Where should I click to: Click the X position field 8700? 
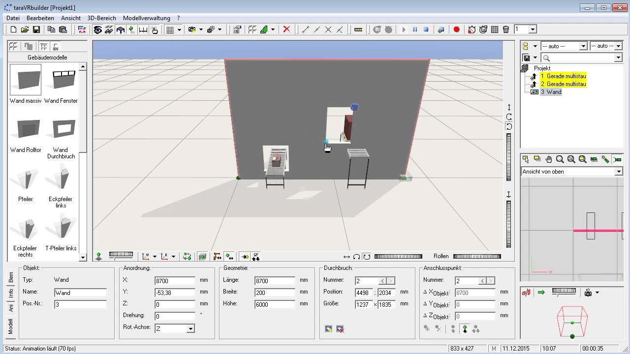175,281
